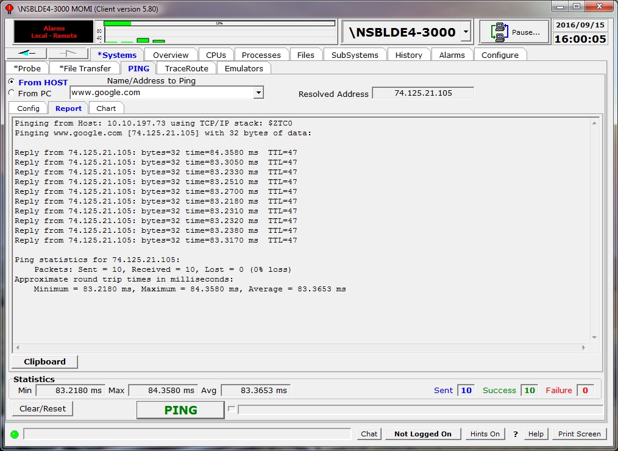Screen dimensions: 618x451
Task: Click the CPU usage bar graph
Action: pyautogui.click(x=219, y=32)
